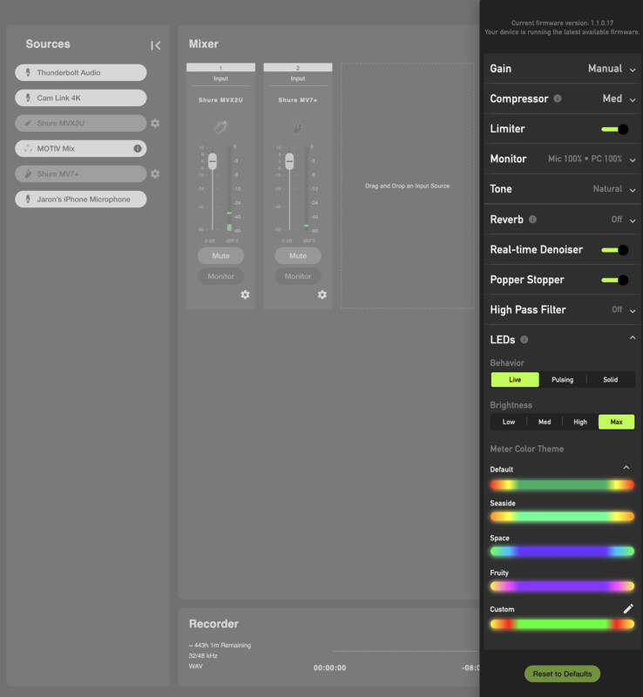Viewport: 643px width, 697px height.
Task: Click microphone icon on Jaron's iPhone Microphone
Action: click(x=28, y=200)
